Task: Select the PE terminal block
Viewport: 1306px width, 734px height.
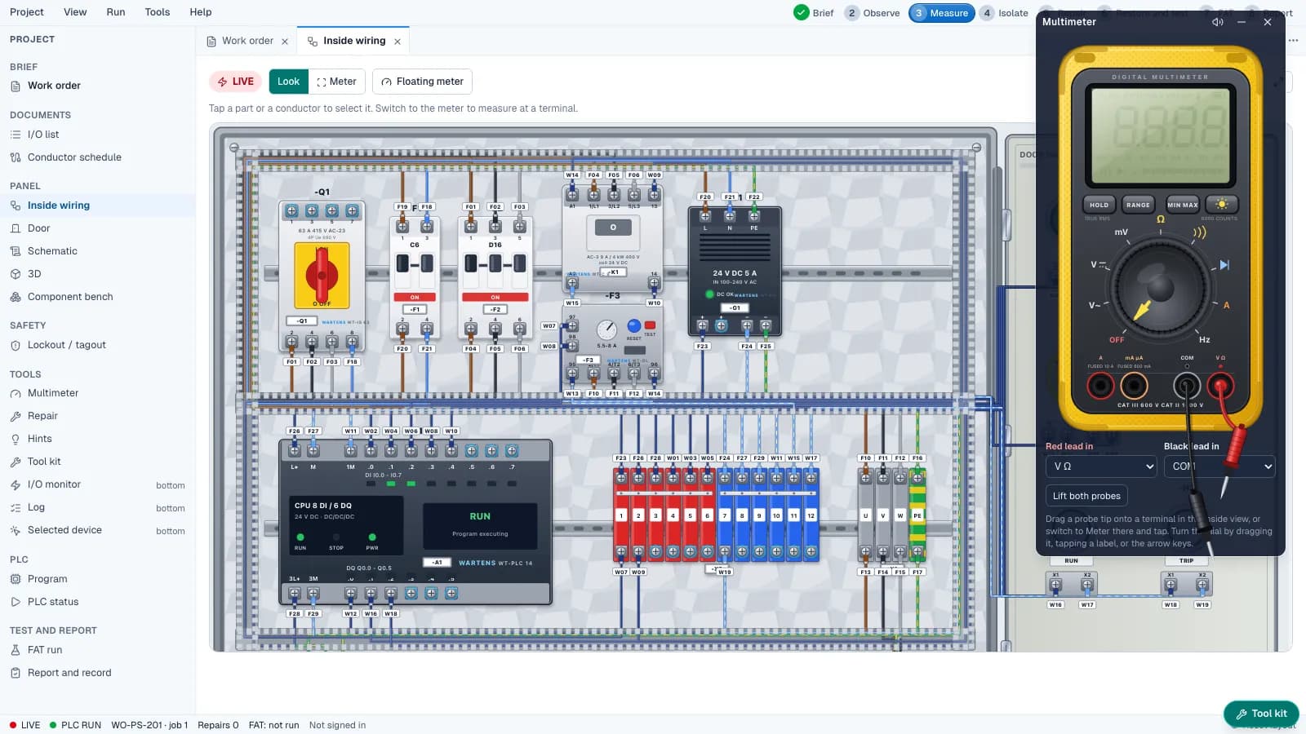Action: (917, 515)
